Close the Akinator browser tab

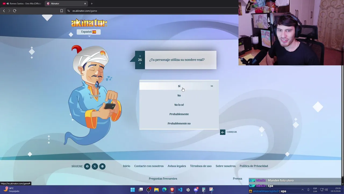(85, 4)
